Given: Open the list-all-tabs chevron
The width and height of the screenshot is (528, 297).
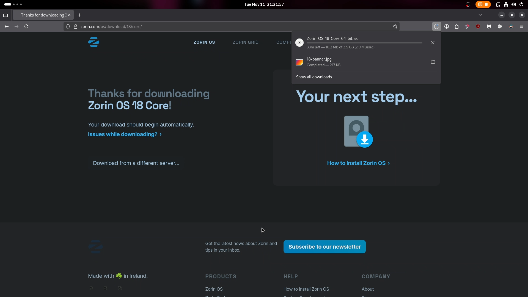Looking at the screenshot, I should 480,15.
